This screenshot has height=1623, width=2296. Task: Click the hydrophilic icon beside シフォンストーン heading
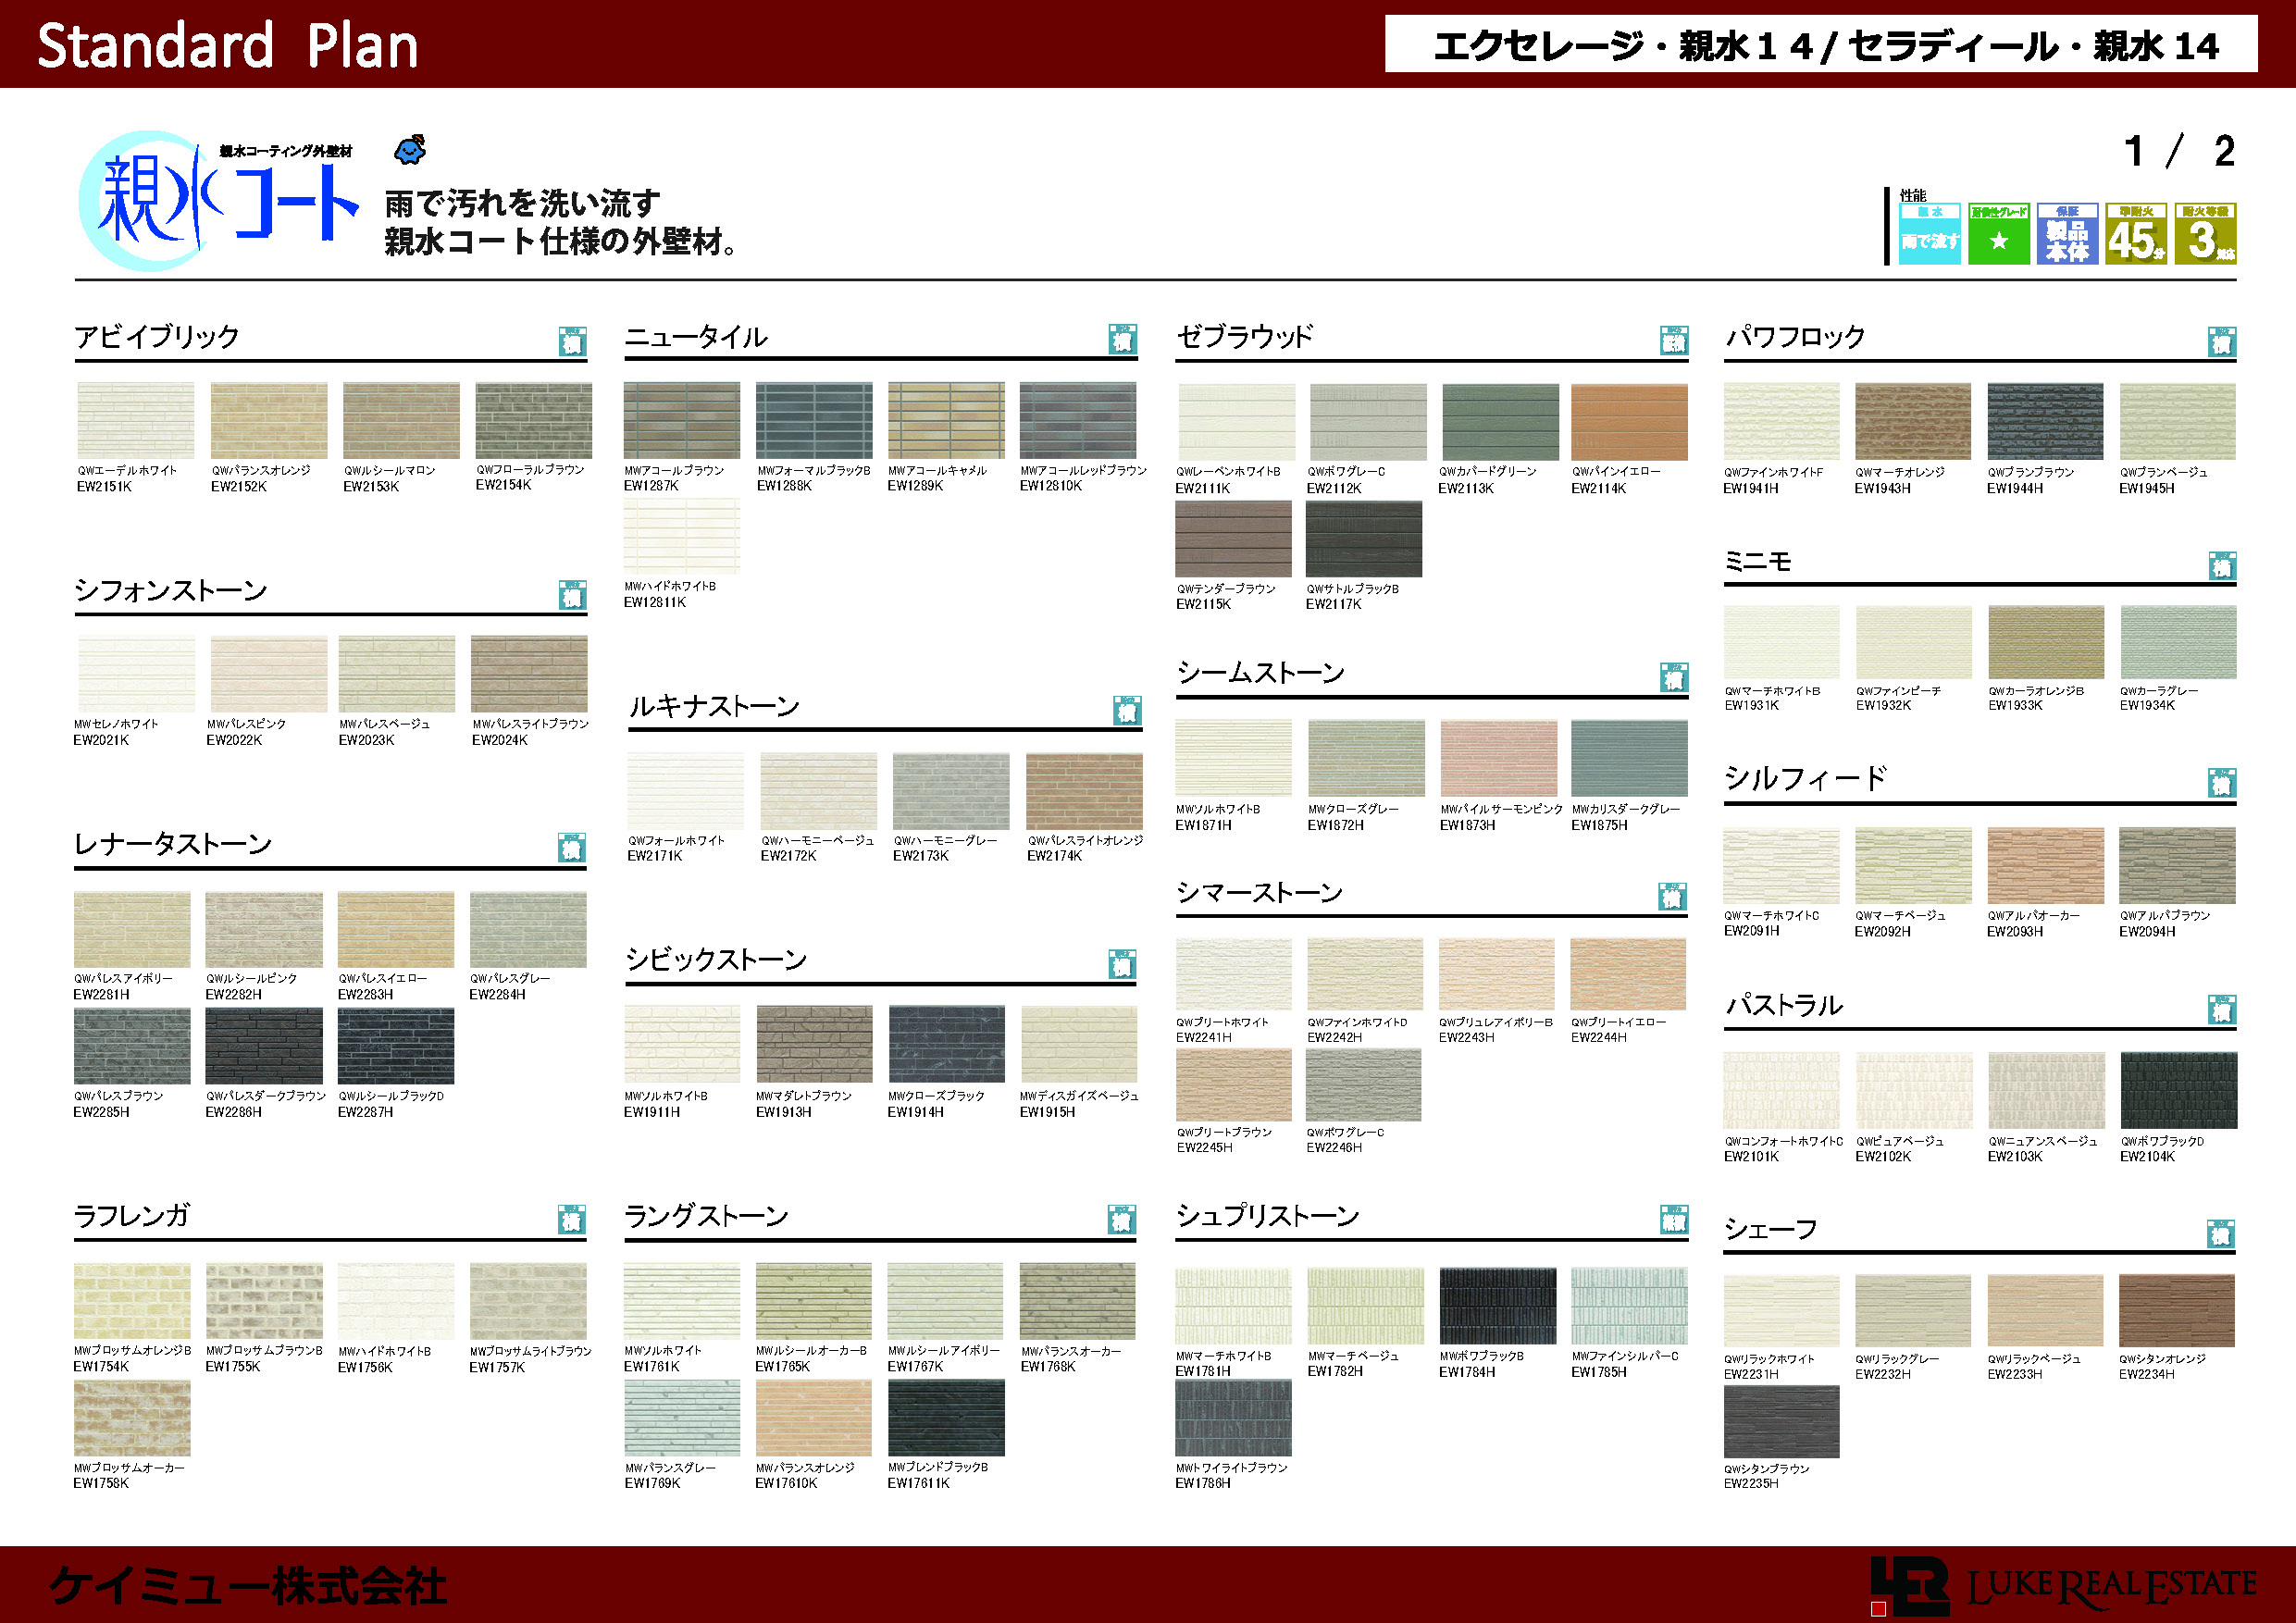[x=572, y=595]
